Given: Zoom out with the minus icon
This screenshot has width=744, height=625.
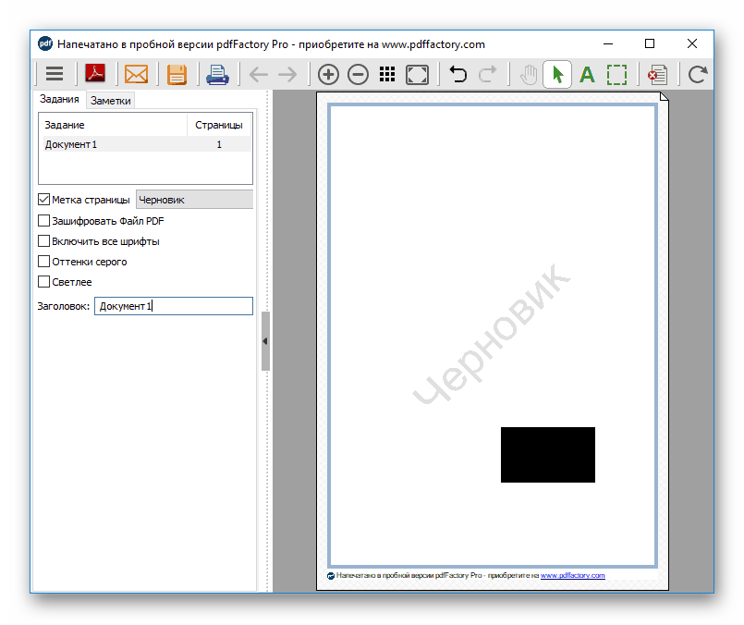Looking at the screenshot, I should tap(358, 75).
